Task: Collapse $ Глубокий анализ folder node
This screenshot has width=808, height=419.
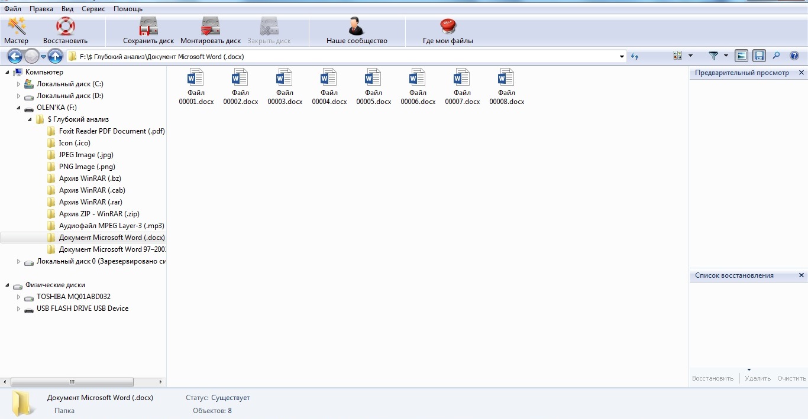Action: [x=30, y=119]
